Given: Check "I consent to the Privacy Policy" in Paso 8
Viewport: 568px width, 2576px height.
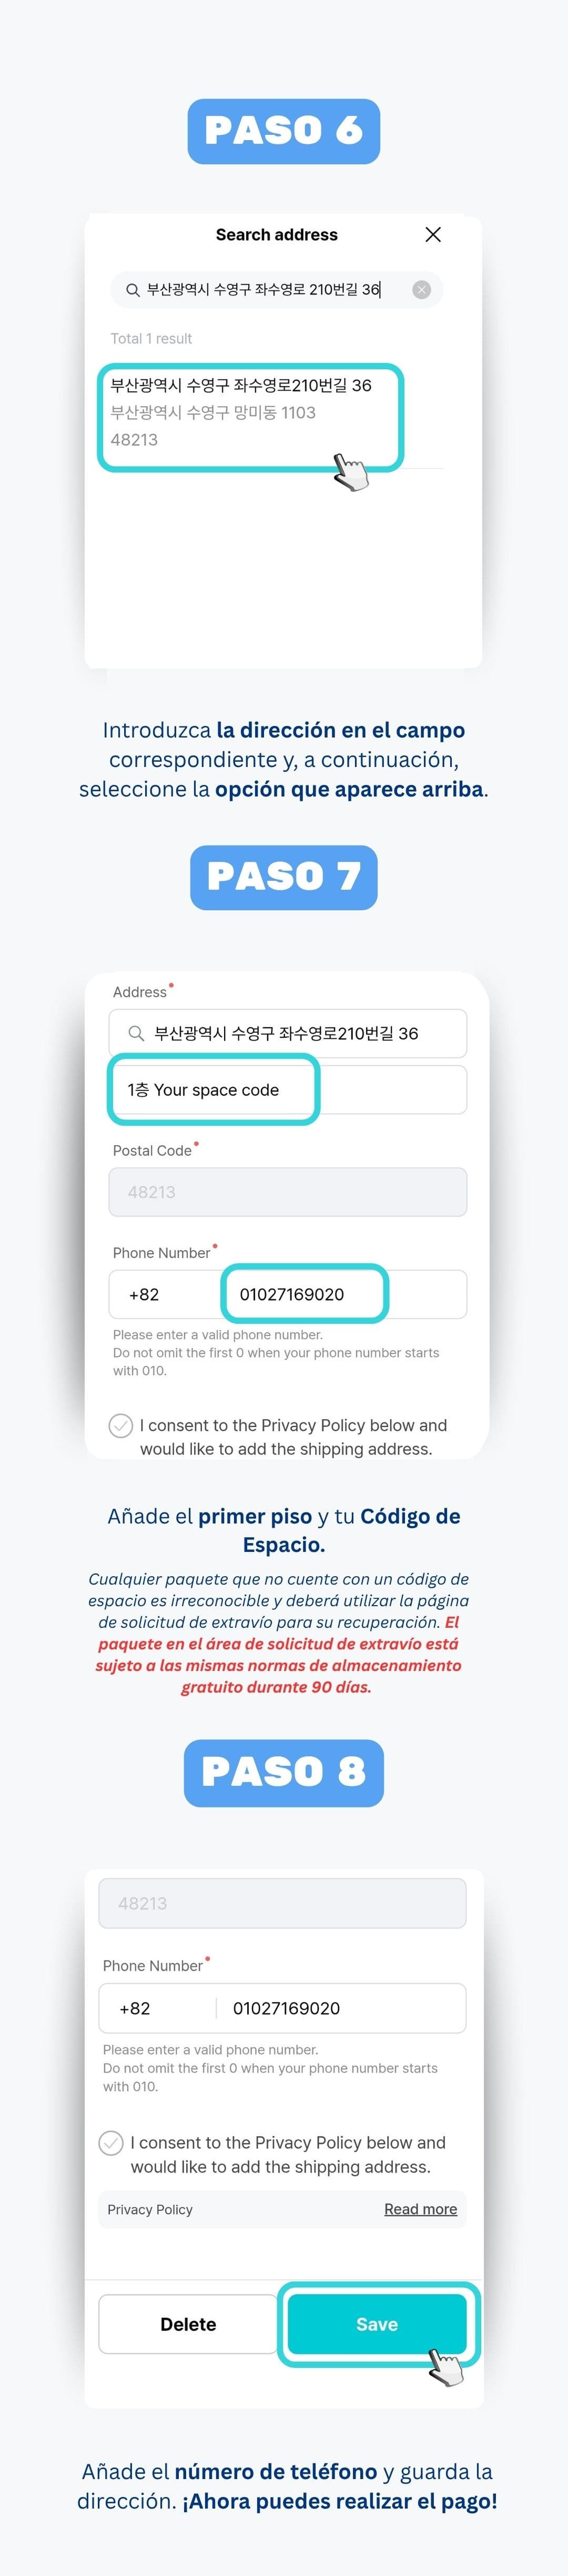Looking at the screenshot, I should [112, 2144].
